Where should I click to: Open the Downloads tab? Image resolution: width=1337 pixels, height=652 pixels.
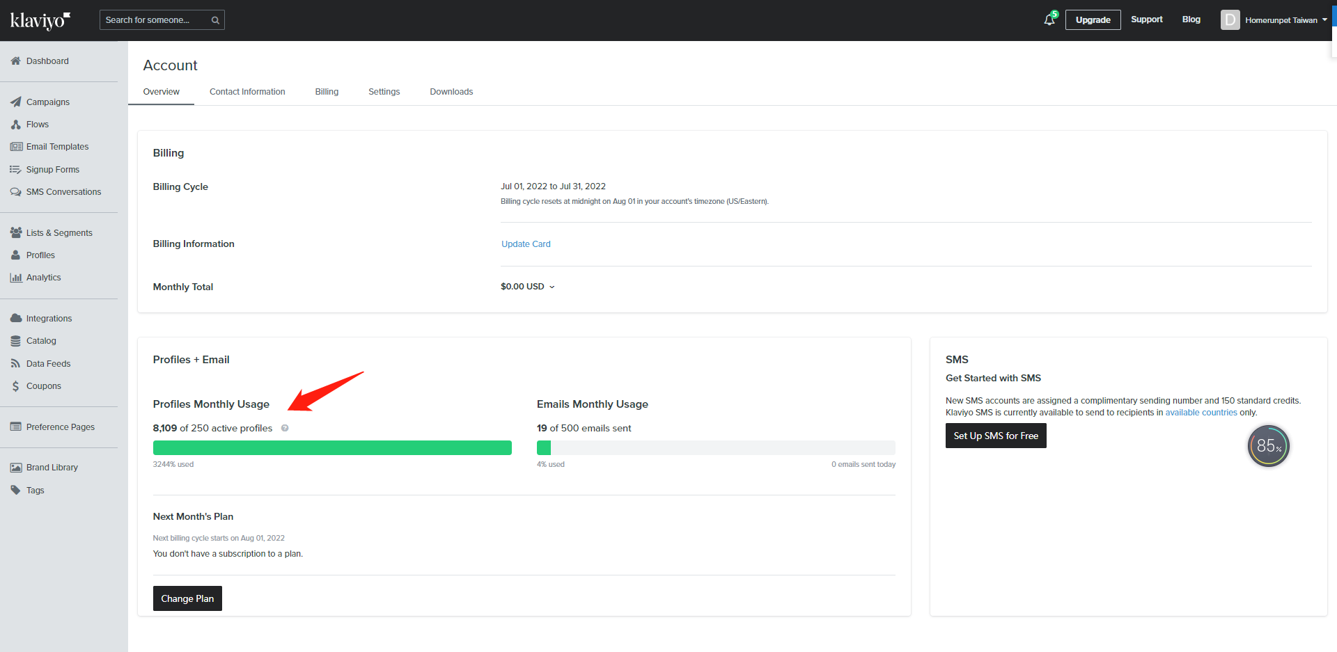[x=451, y=92]
